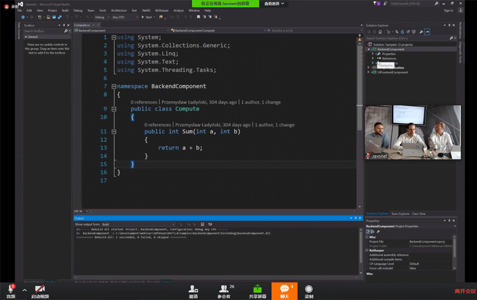Open the Any CPU platform dropdown
The width and height of the screenshot is (477, 300).
tap(125, 17)
